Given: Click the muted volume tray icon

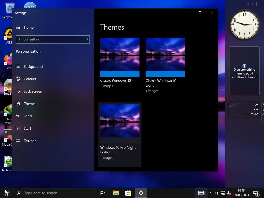Looking at the screenshot, I should (x=229, y=193).
